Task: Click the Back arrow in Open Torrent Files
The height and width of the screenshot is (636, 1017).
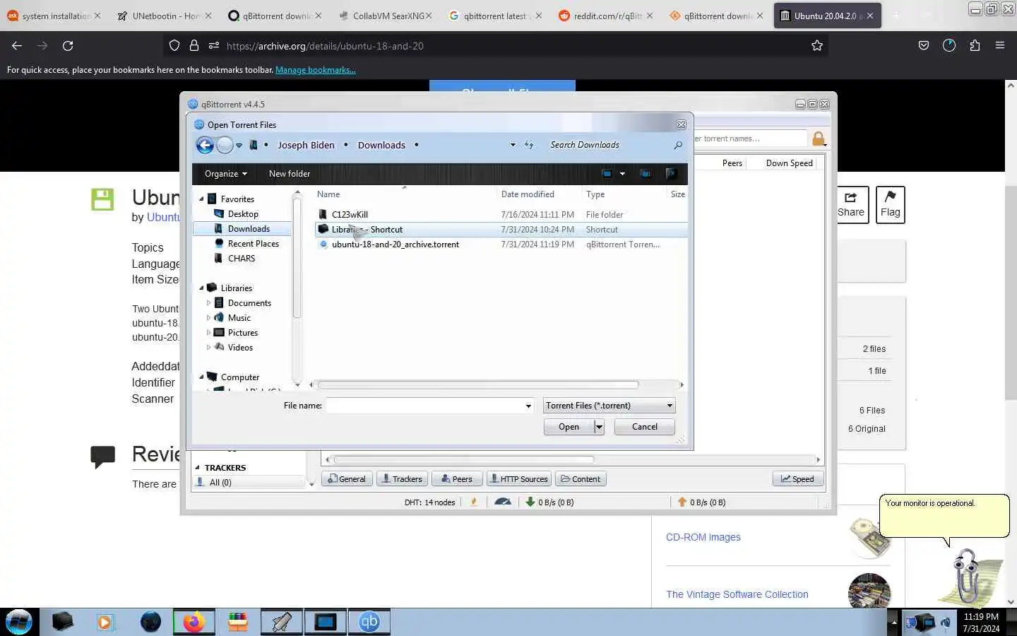Action: pyautogui.click(x=205, y=145)
